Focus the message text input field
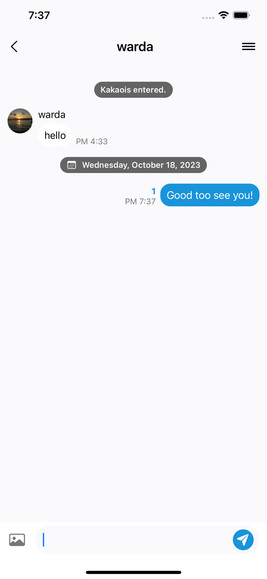The image size is (267, 579). tap(134, 540)
